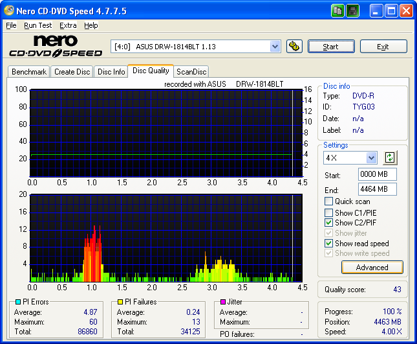The image size is (417, 344).
Task: Click the refresh speed settings icon
Action: (390, 157)
